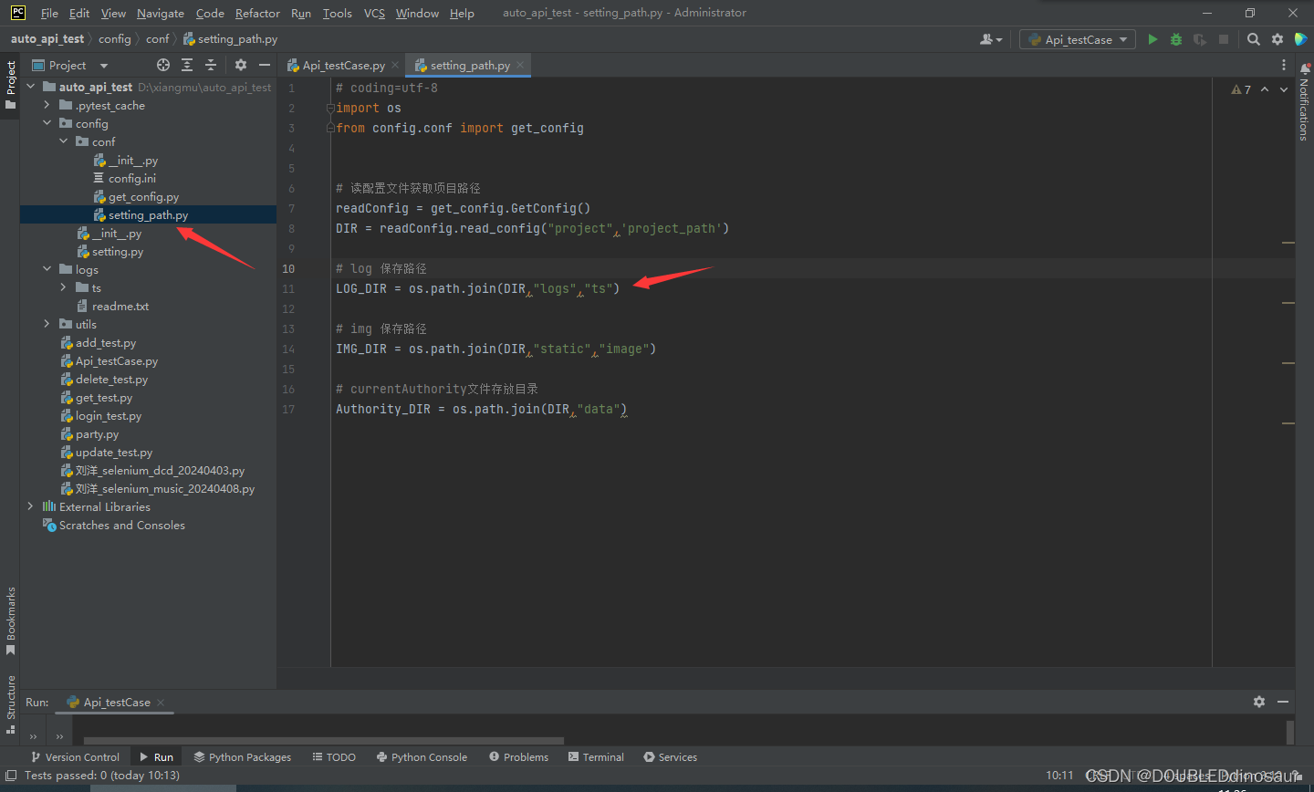Open IDE Settings via gear icon
The width and height of the screenshot is (1314, 792).
[x=1277, y=39]
